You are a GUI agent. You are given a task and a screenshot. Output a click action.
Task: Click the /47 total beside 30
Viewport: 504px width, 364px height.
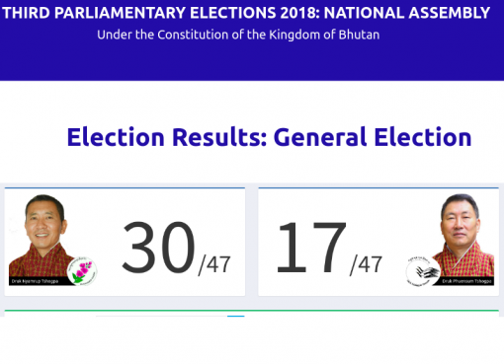click(x=214, y=264)
